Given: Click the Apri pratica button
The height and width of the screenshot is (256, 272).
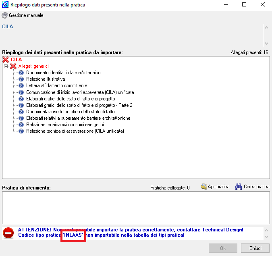Looking at the screenshot, I should (x=215, y=187).
